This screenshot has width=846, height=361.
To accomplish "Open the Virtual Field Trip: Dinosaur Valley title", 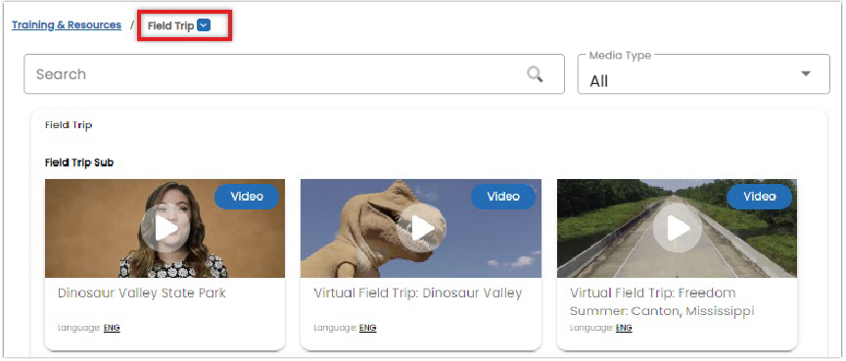I will (418, 293).
